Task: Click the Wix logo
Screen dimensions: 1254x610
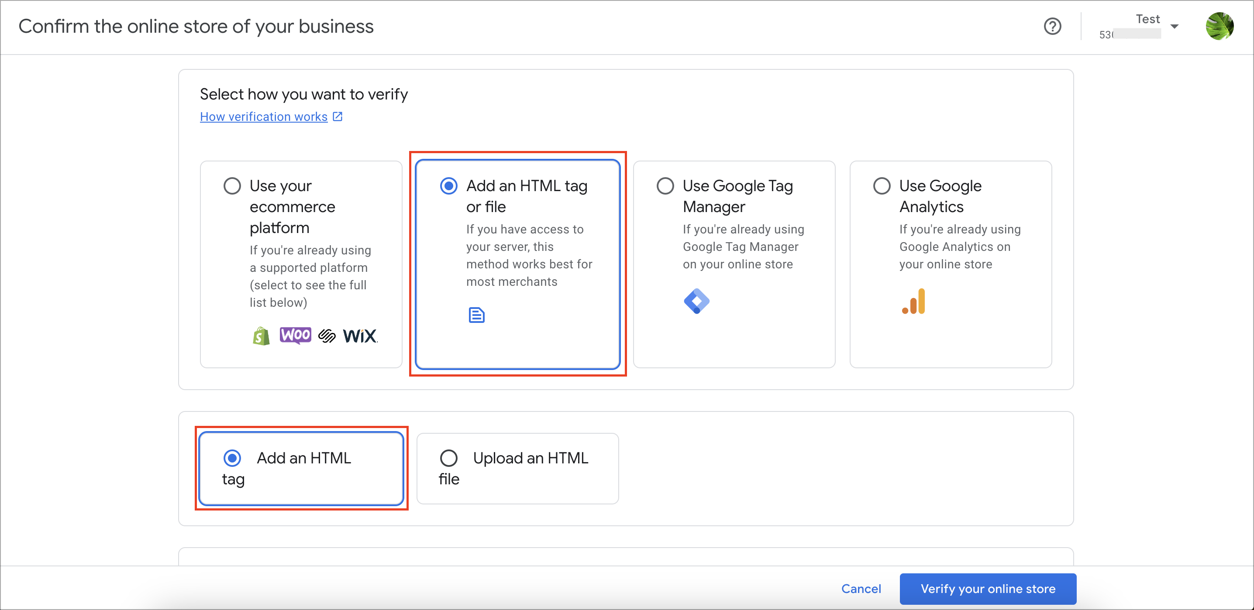Action: [360, 336]
